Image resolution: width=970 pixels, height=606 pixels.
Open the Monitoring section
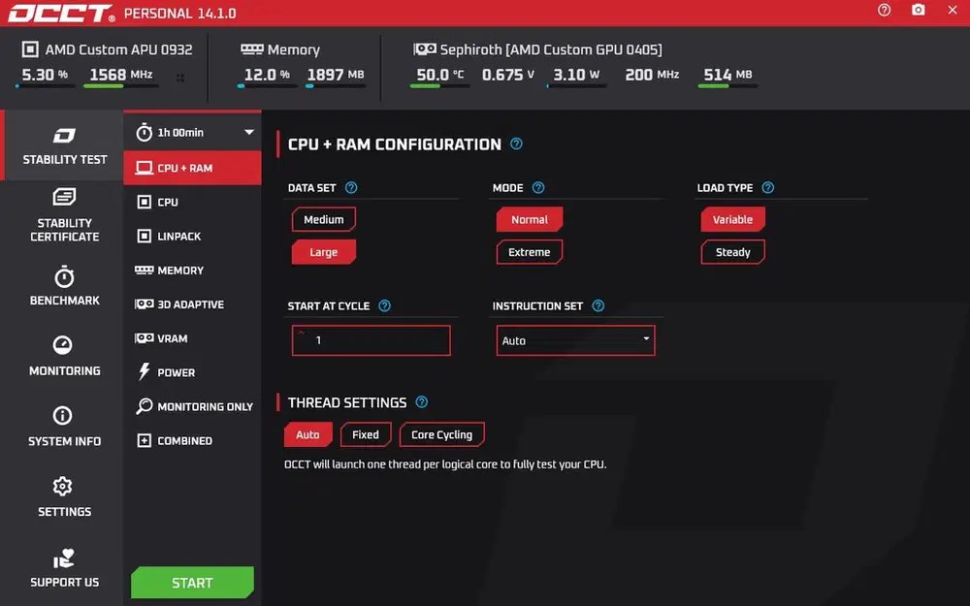pos(64,356)
